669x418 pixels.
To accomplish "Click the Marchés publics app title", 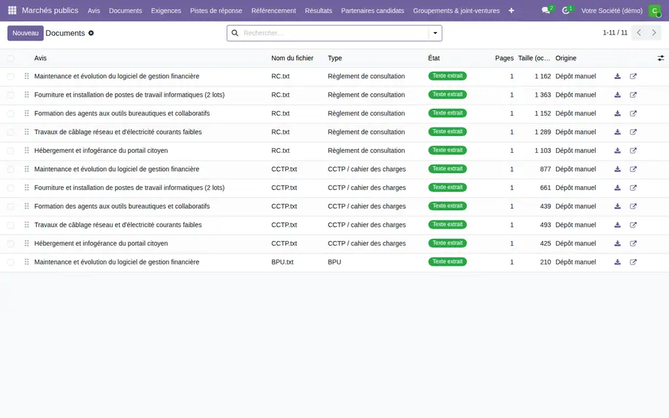I will pyautogui.click(x=50, y=10).
